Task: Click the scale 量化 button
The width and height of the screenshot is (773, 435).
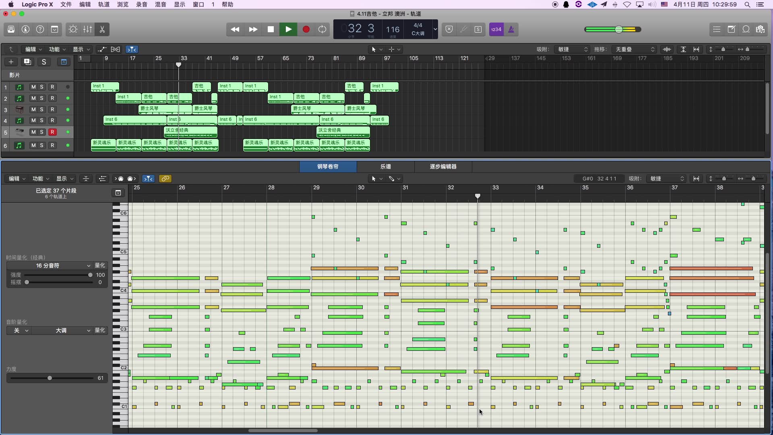Action: tap(100, 330)
